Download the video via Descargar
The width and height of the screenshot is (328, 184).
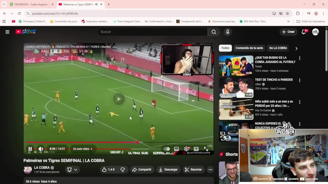point(168,169)
